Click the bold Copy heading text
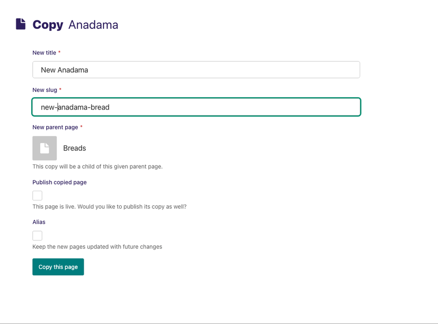 pyautogui.click(x=48, y=24)
